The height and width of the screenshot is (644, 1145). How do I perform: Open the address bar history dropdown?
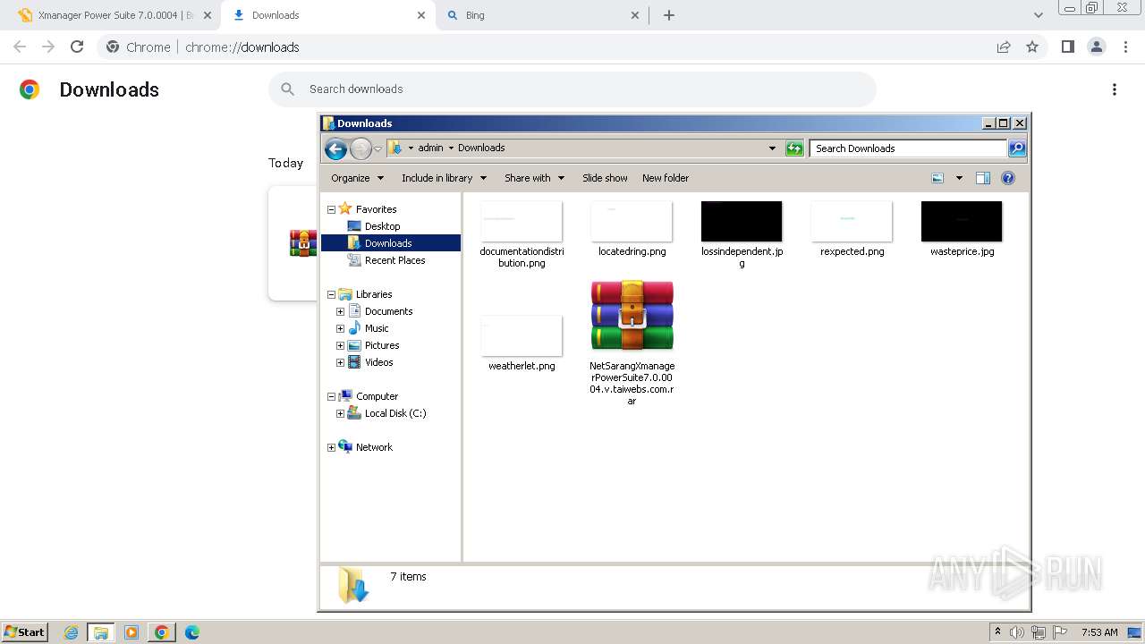(x=772, y=148)
